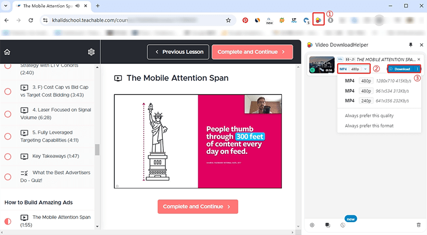Open download options three-dot menu
This screenshot has height=235, width=427.
click(417, 69)
